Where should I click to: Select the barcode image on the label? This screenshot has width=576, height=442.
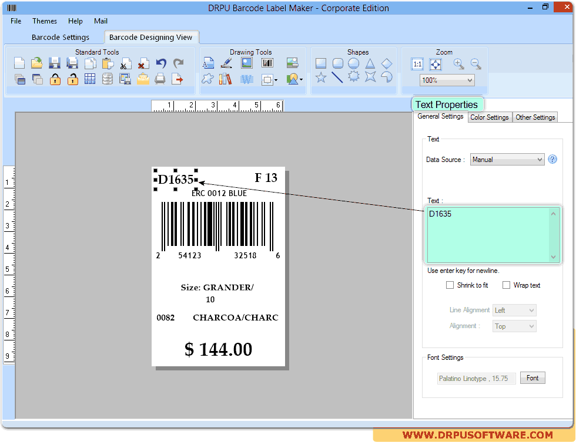[218, 230]
